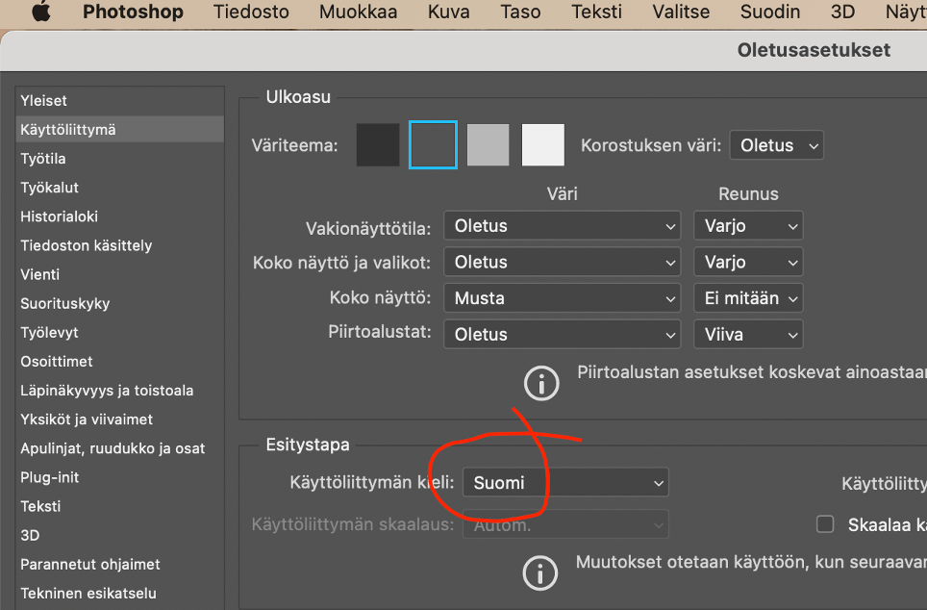
Task: Select the dark gray color theme swatch
Action: tap(433, 145)
